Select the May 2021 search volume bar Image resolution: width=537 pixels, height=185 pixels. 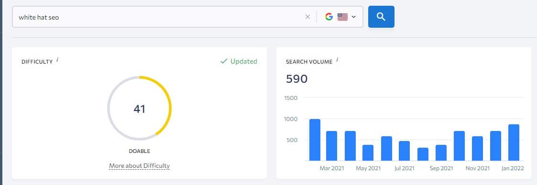click(368, 153)
